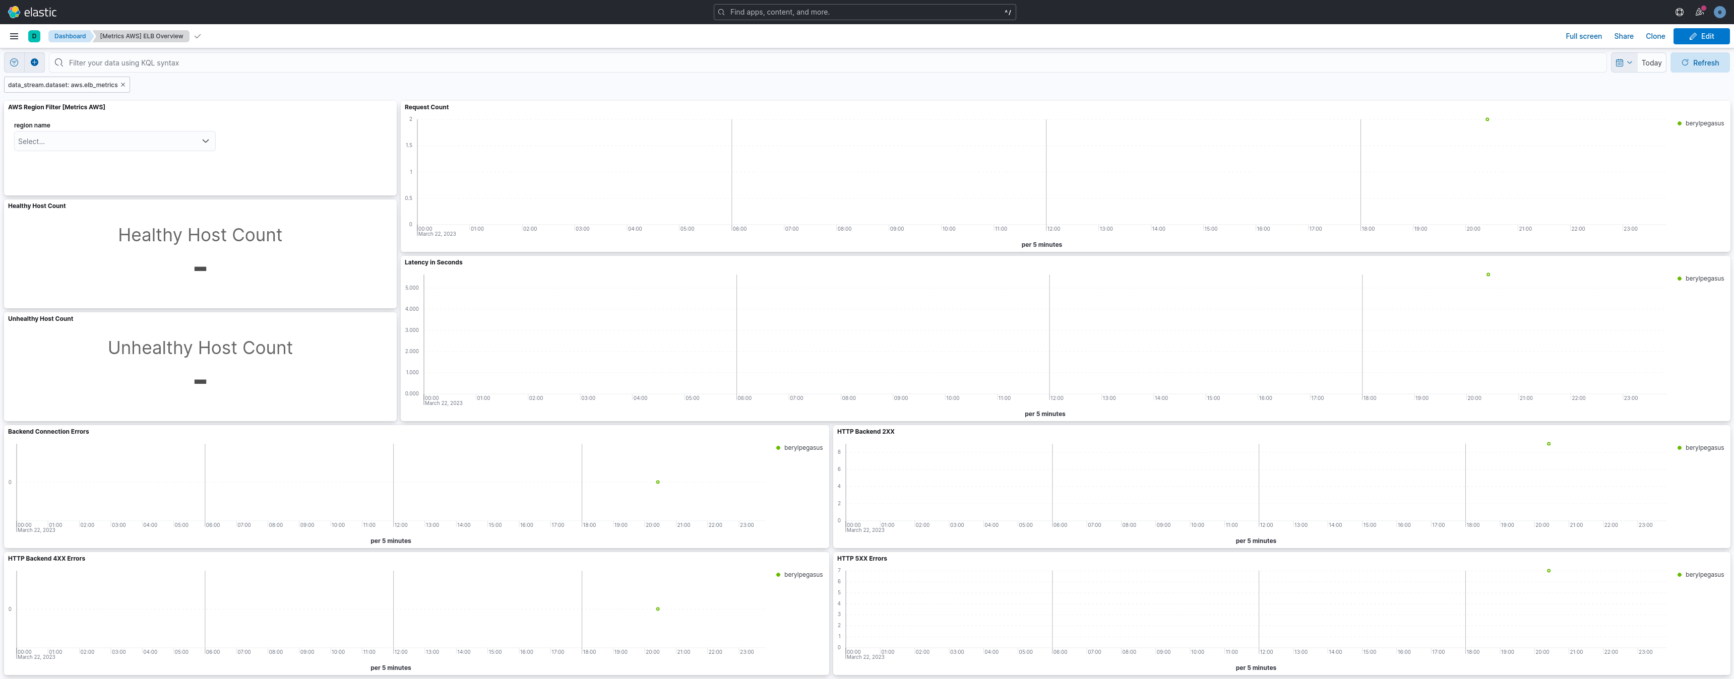Viewport: 1734px width, 679px height.
Task: Toggle the beryl|pegasus series in the Request Count legend
Action: (1704, 124)
